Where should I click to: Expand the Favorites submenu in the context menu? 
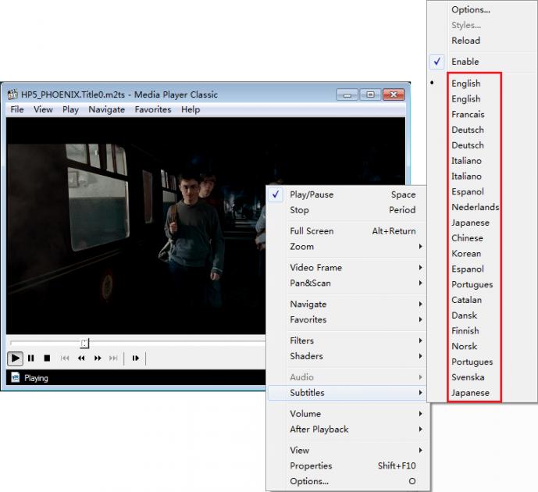pyautogui.click(x=347, y=319)
